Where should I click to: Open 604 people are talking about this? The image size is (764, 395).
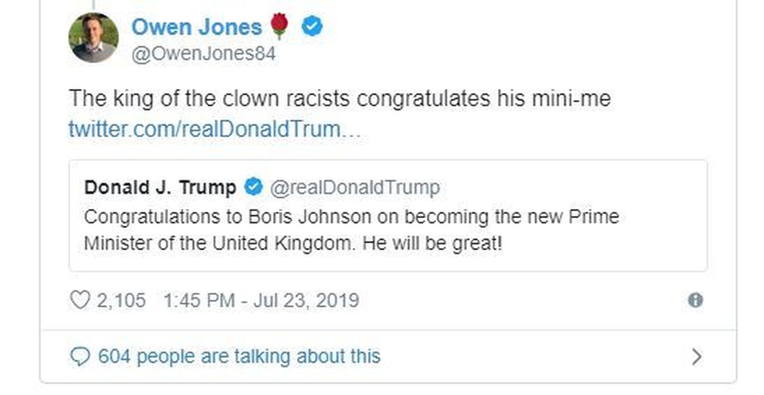coord(239,357)
